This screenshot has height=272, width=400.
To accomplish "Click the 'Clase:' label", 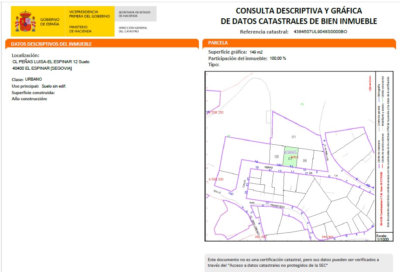I will 17,79.
